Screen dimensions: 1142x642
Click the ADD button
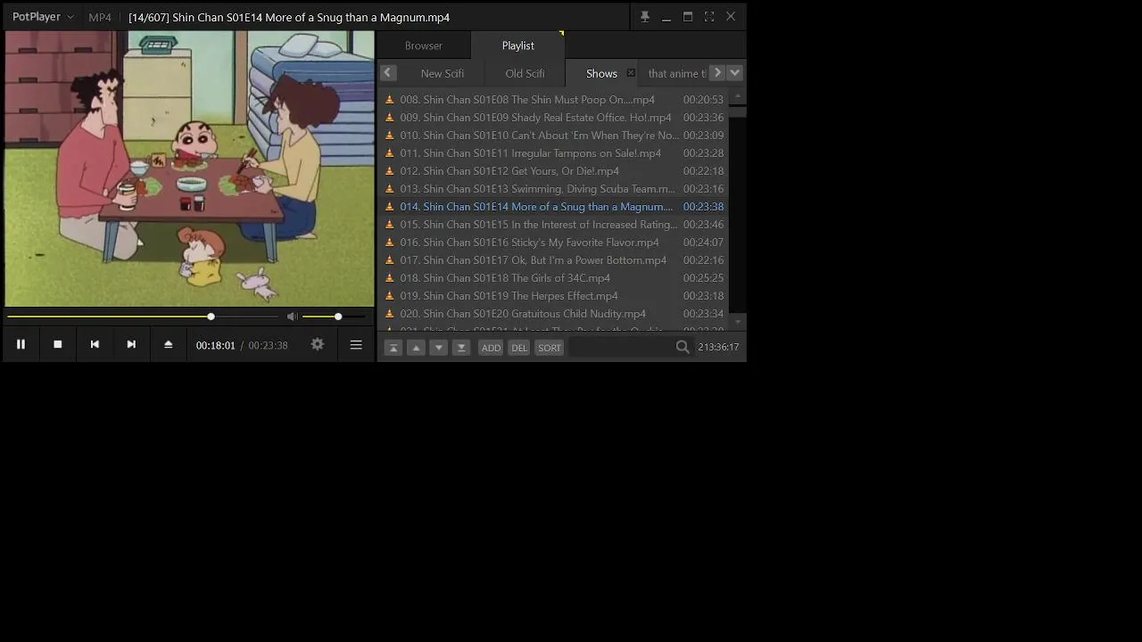click(x=491, y=348)
